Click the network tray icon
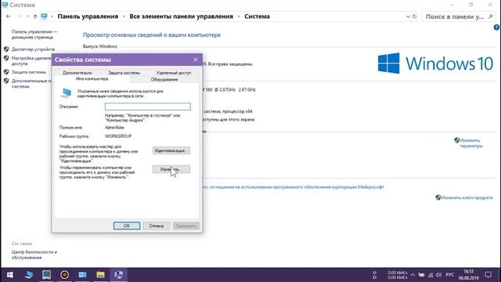Viewport: 501px width, 282px height. [x=431, y=275]
